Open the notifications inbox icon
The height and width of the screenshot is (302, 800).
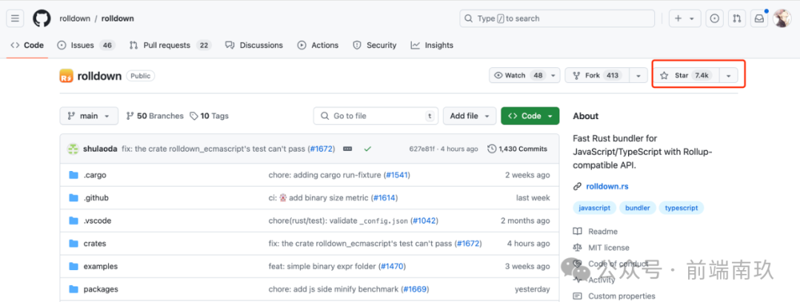coord(759,19)
